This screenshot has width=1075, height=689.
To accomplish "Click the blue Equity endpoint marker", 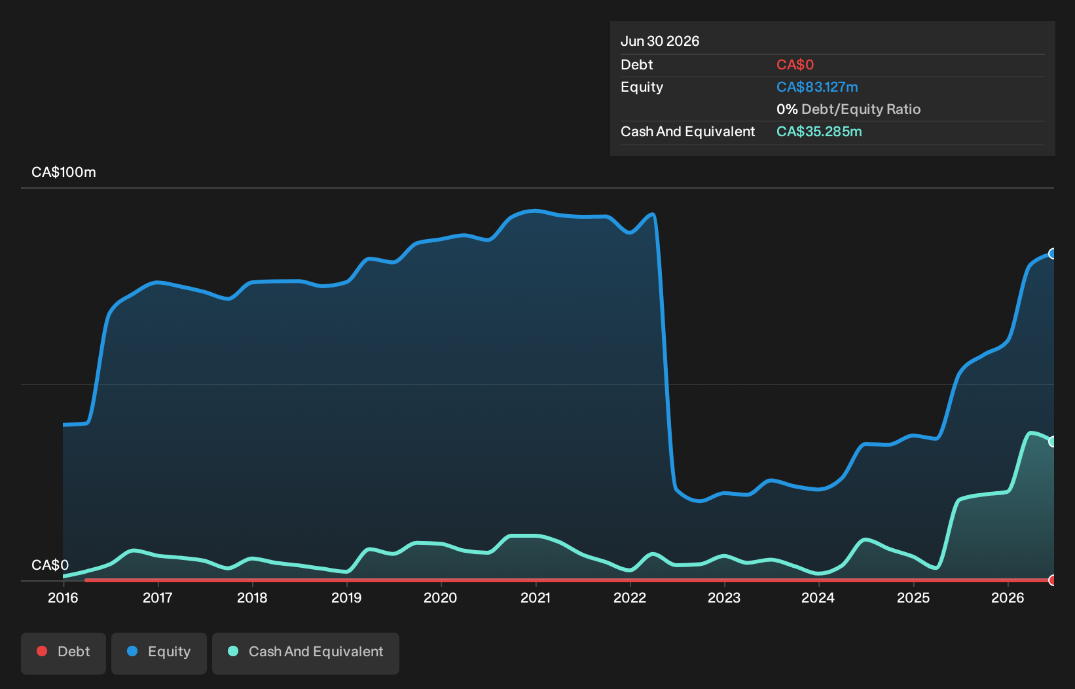I will (x=1053, y=253).
